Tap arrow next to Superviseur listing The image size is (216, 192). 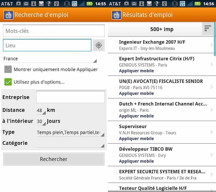point(212,132)
